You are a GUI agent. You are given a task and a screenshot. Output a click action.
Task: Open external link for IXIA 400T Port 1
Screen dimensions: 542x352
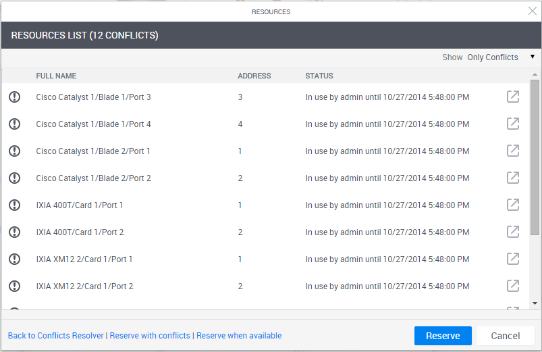pos(513,205)
